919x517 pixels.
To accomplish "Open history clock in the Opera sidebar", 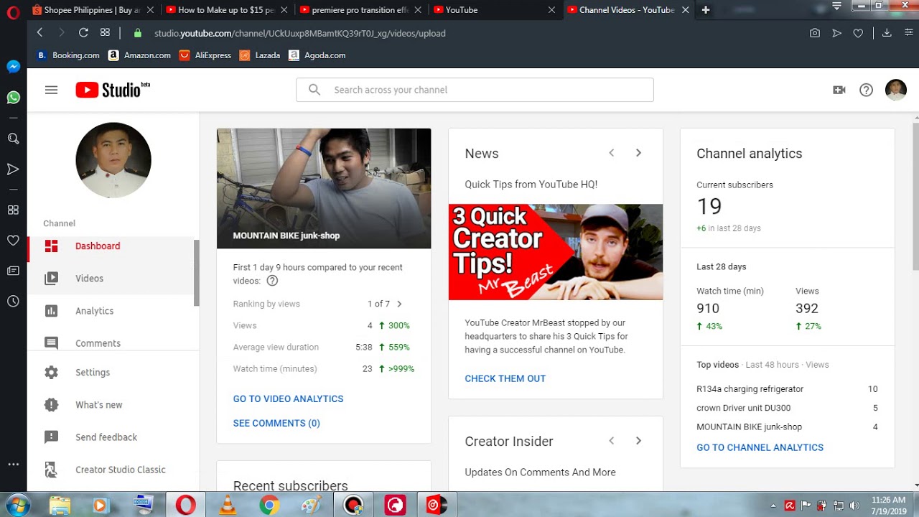I will (13, 302).
